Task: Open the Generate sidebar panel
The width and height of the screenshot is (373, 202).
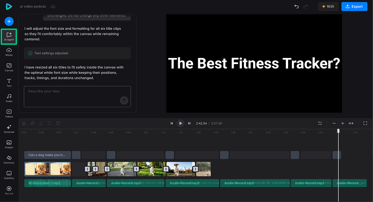Action: (9, 129)
